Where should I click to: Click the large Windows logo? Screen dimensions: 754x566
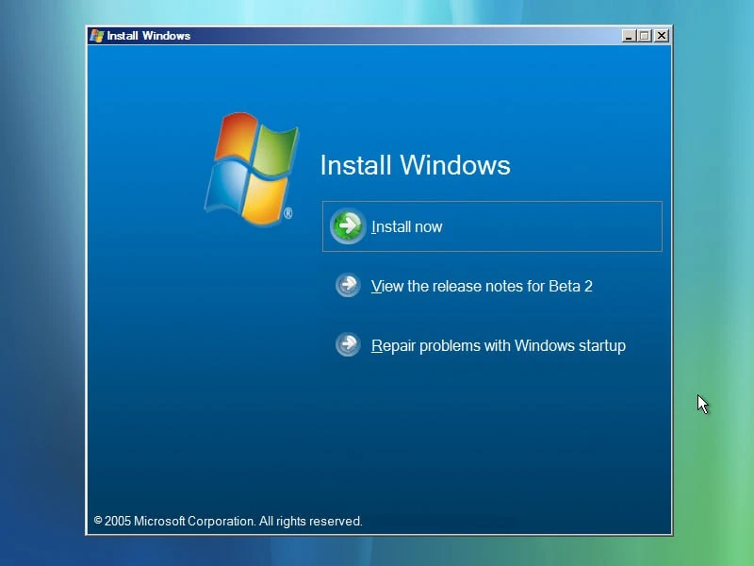point(251,169)
